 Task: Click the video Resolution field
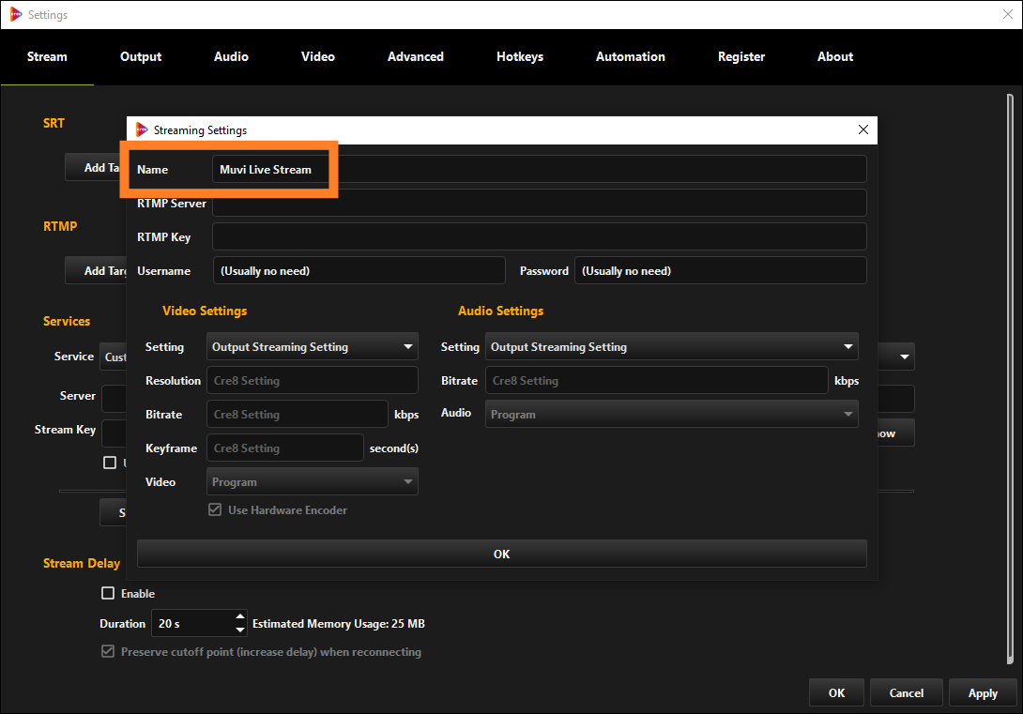[x=312, y=381]
